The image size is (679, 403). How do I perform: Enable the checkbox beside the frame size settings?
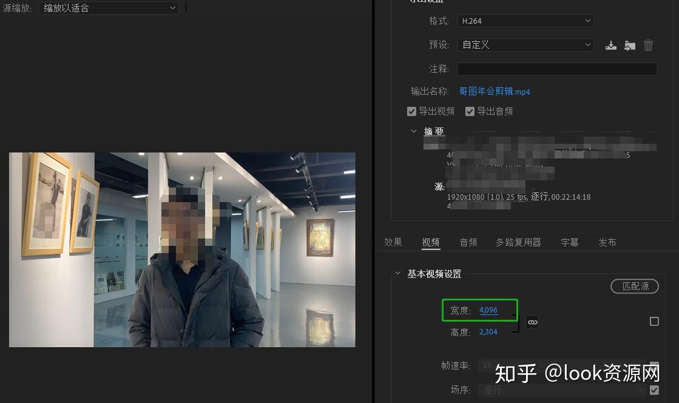pyautogui.click(x=654, y=321)
